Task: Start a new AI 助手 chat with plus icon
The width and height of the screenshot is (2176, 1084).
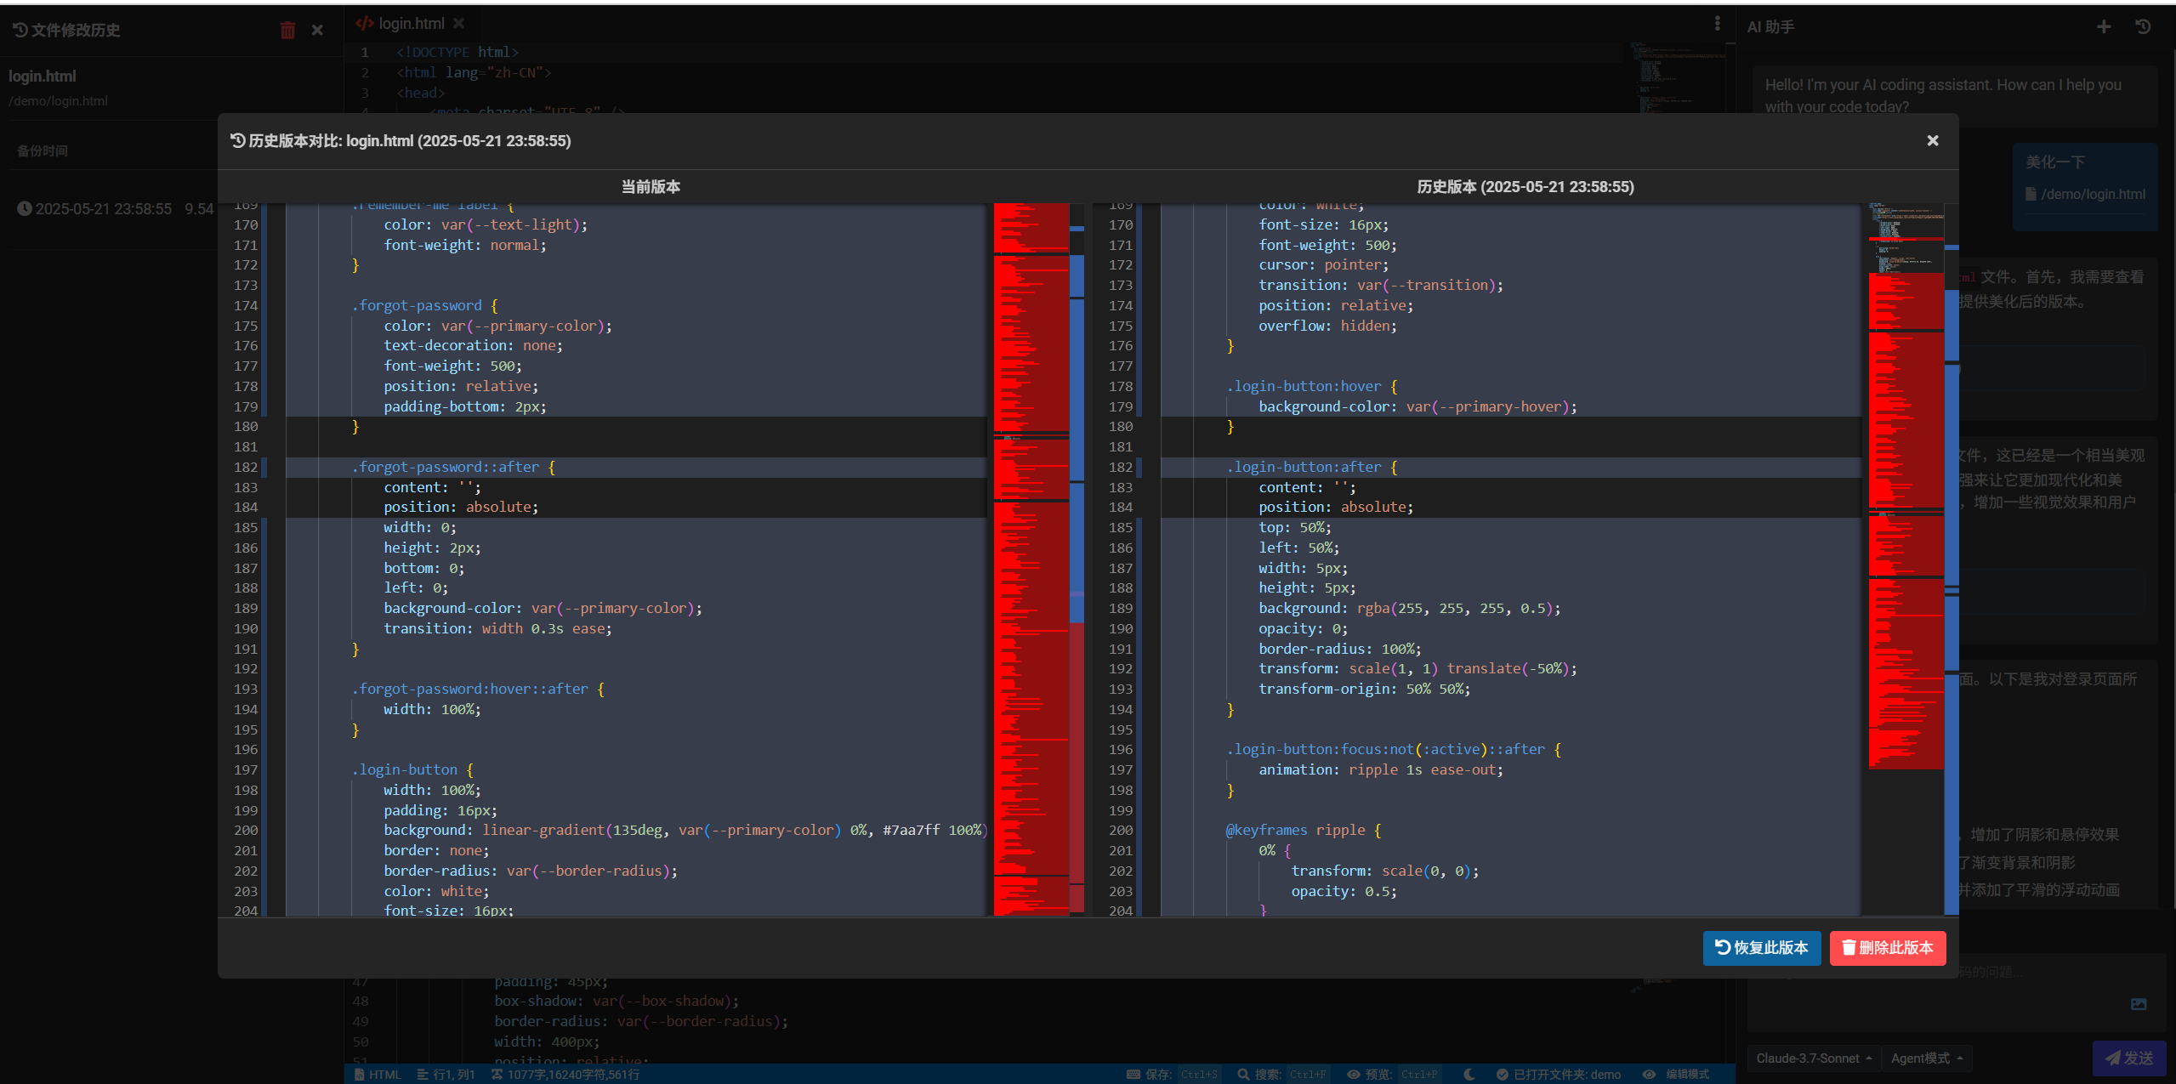Action: click(x=2103, y=27)
